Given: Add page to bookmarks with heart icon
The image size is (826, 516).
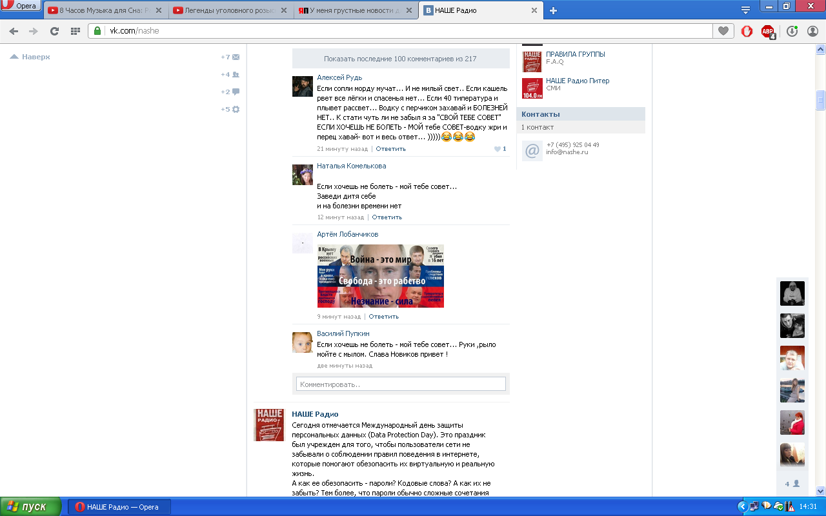Looking at the screenshot, I should pos(723,31).
